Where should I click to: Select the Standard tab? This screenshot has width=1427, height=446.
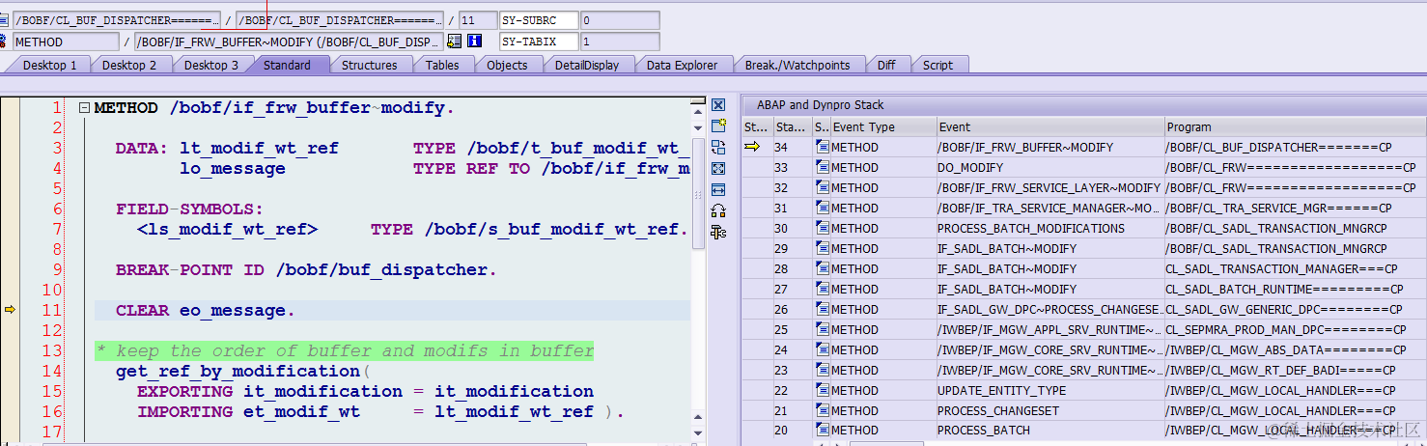click(287, 65)
